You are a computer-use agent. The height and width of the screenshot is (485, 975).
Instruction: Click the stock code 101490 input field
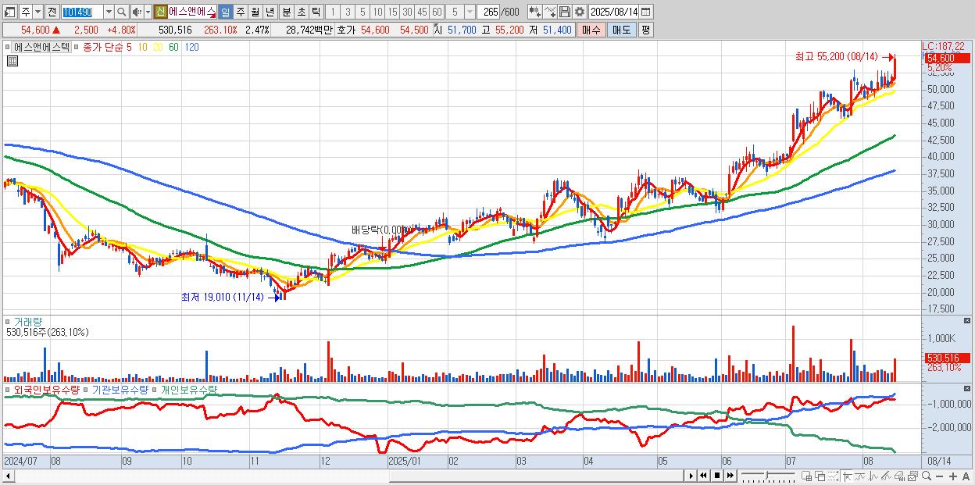(82, 12)
